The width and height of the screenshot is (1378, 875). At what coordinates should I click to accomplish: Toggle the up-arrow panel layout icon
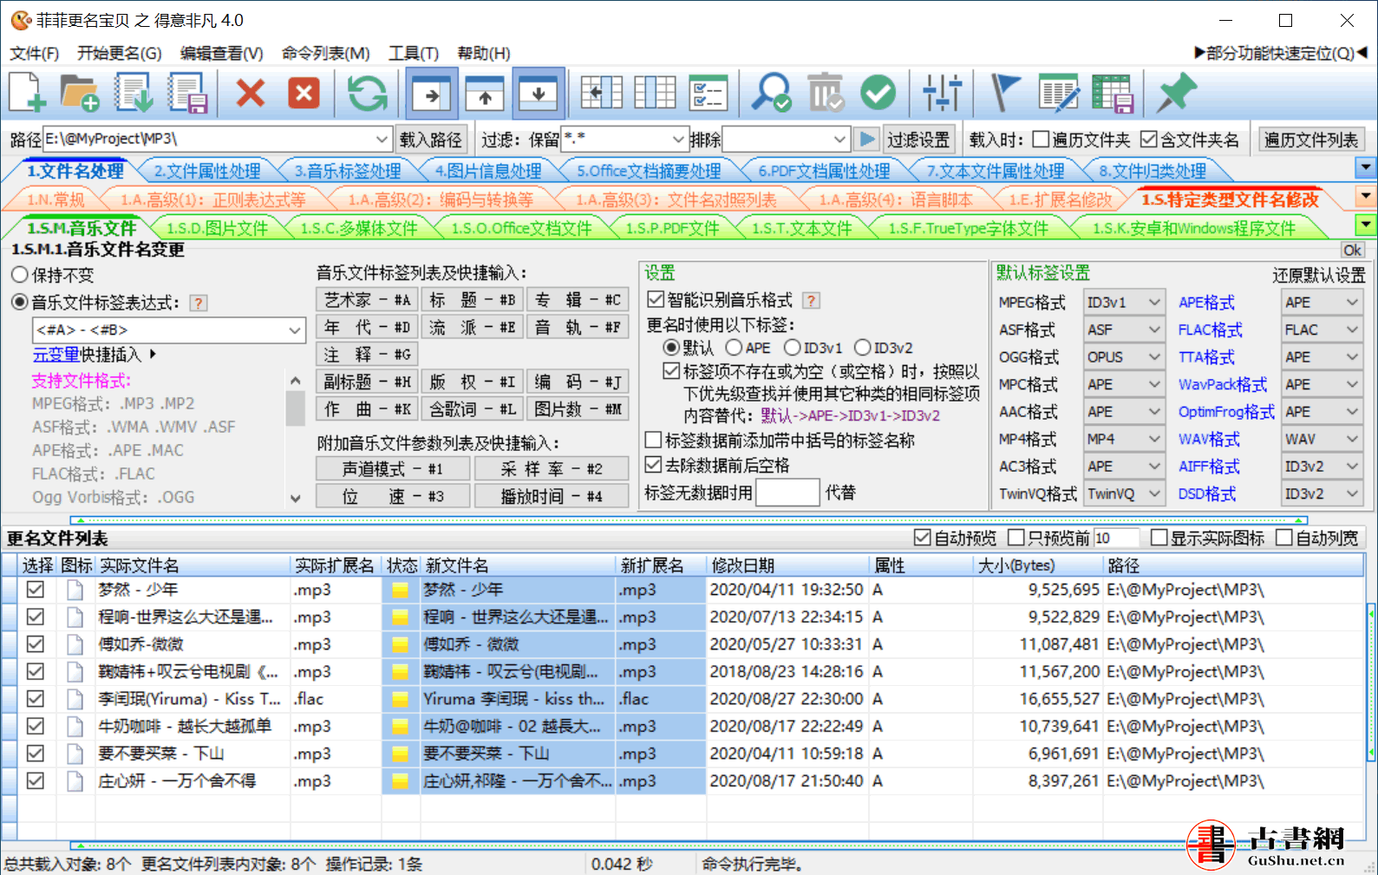coord(485,93)
